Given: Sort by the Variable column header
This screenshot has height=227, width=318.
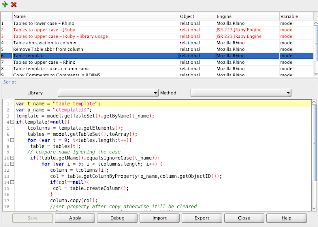Looking at the screenshot, I should point(296,16).
